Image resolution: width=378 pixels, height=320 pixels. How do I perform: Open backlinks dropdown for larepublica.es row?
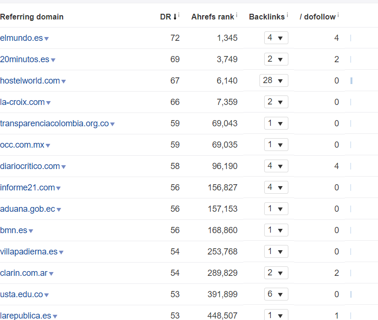click(x=276, y=315)
